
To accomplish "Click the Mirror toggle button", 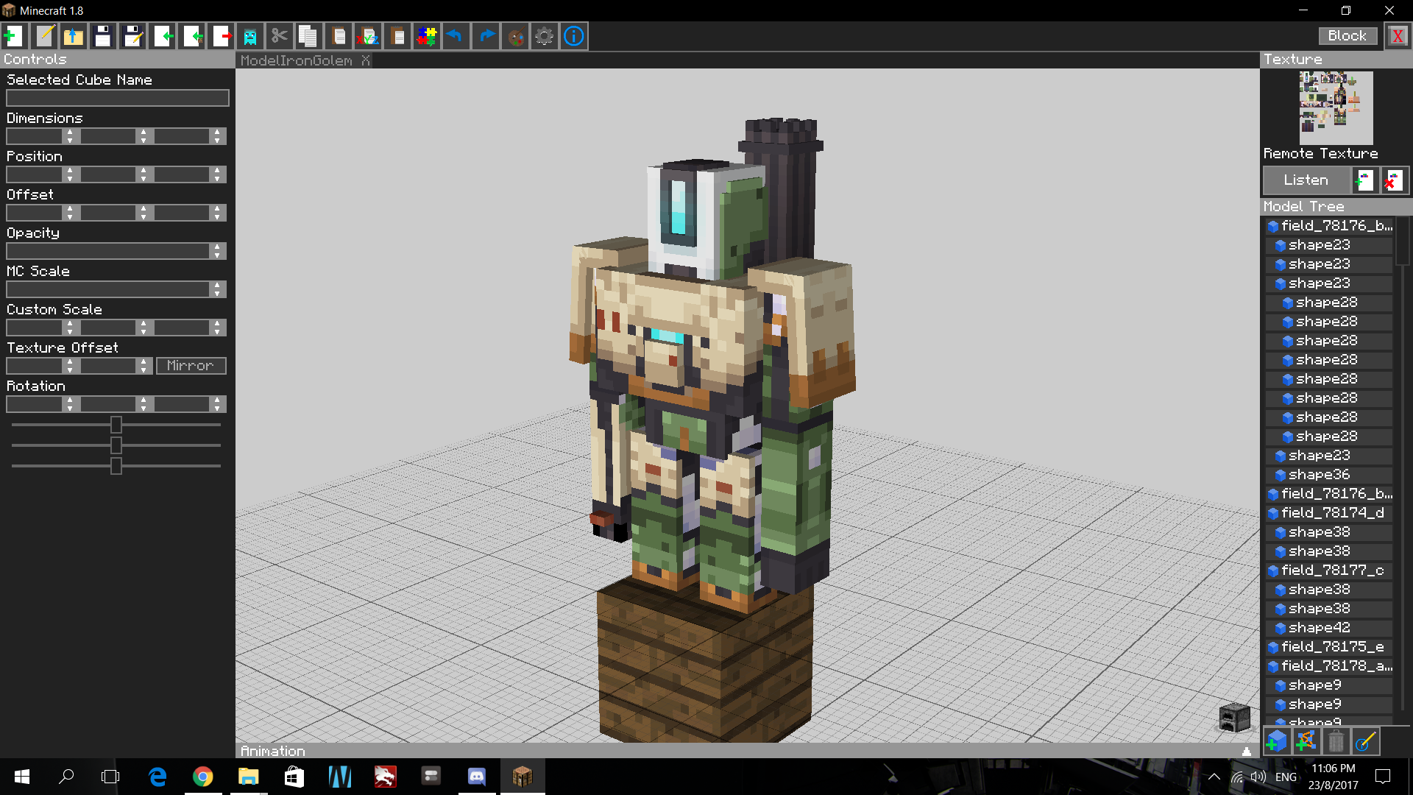I will pos(190,365).
